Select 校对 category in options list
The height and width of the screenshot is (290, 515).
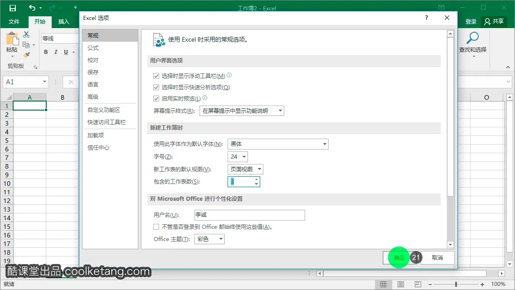tap(110, 60)
